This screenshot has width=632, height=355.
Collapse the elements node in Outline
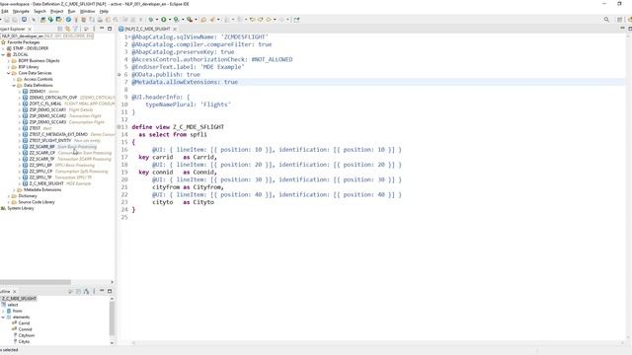pos(3,318)
